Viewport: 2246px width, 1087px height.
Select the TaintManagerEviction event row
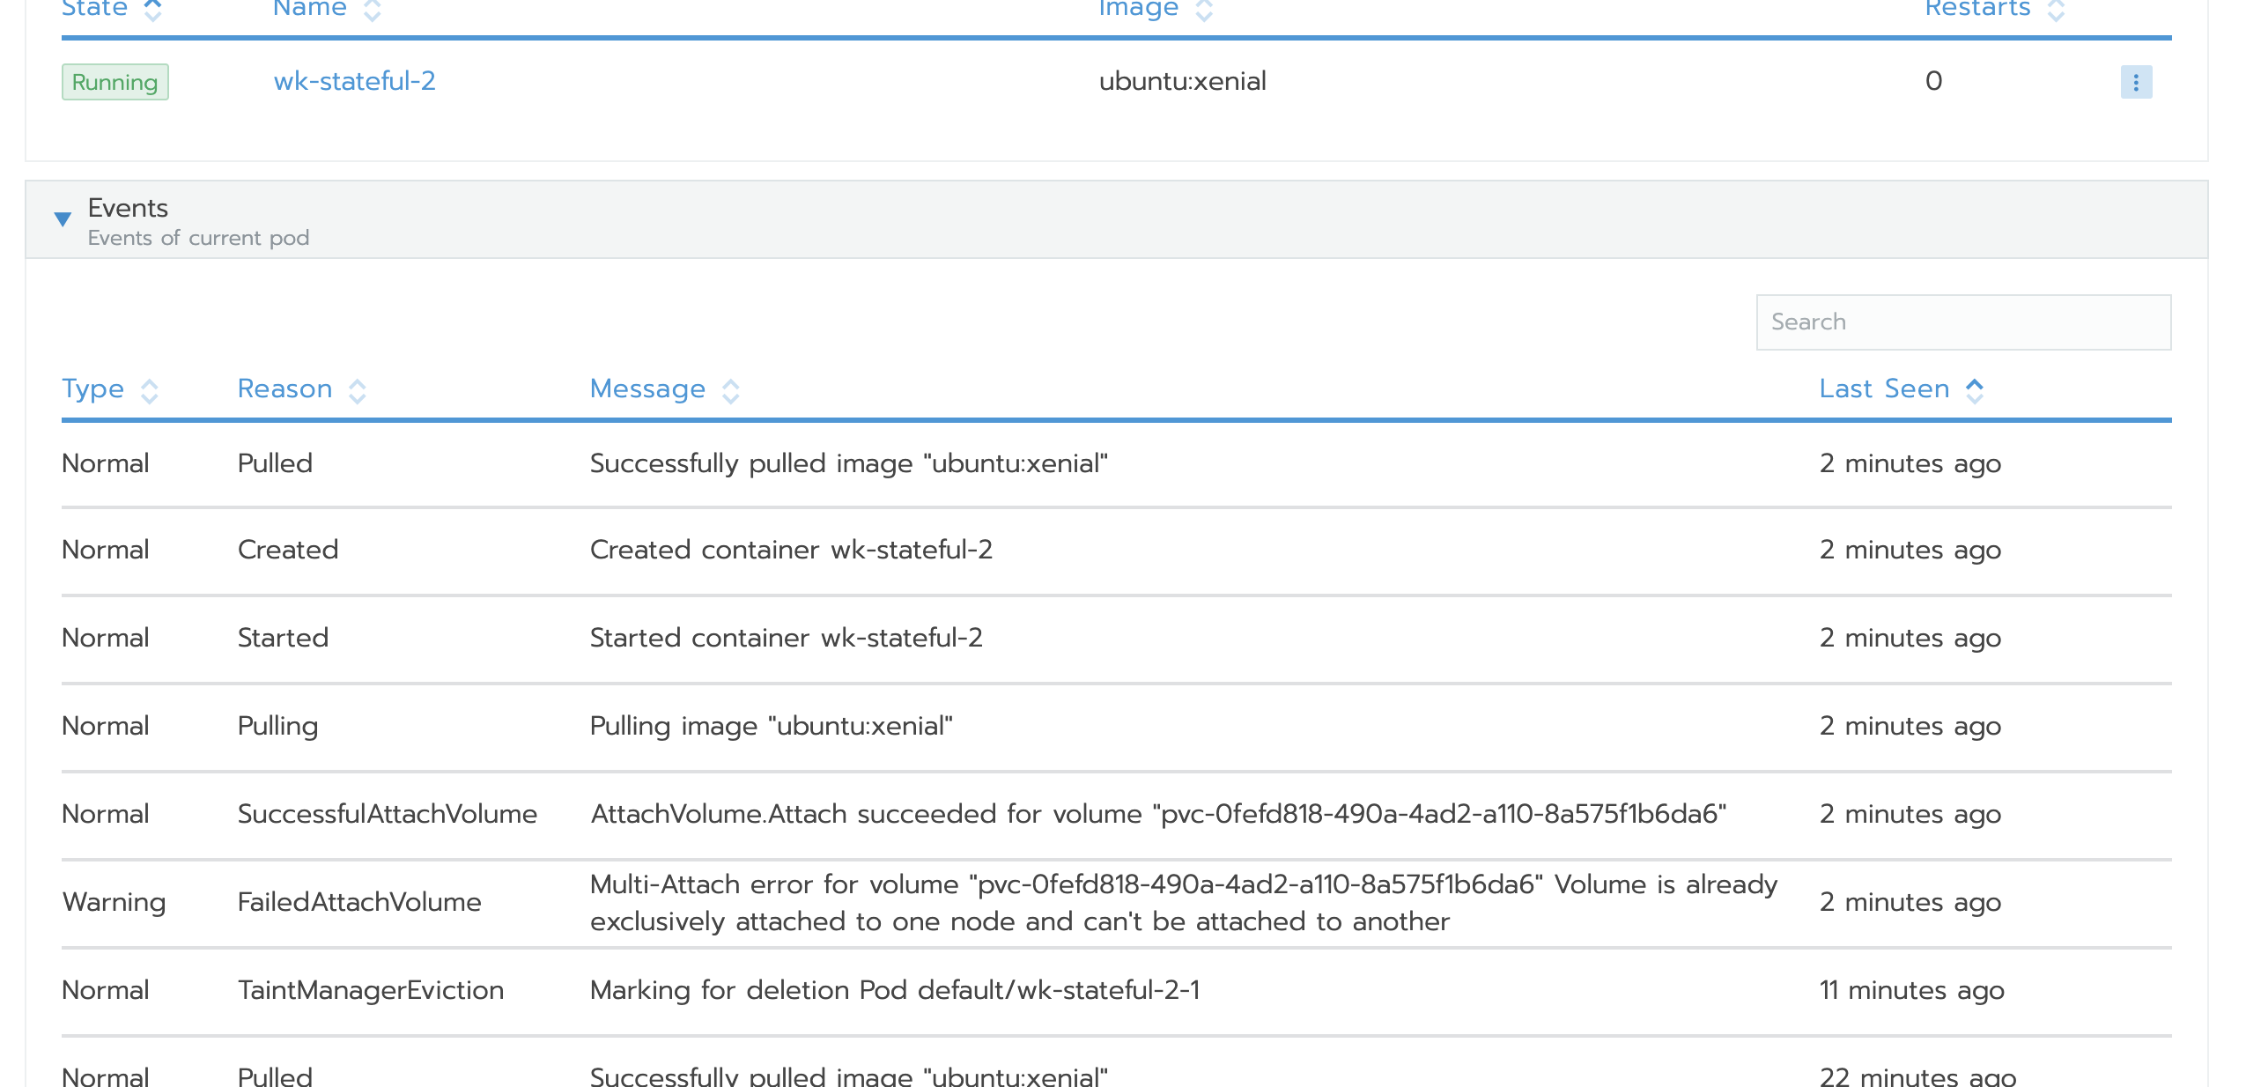881,990
